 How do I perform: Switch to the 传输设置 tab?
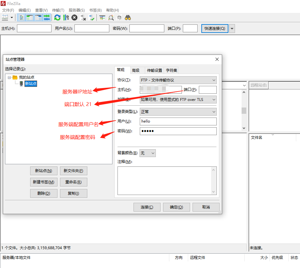[x=155, y=71]
